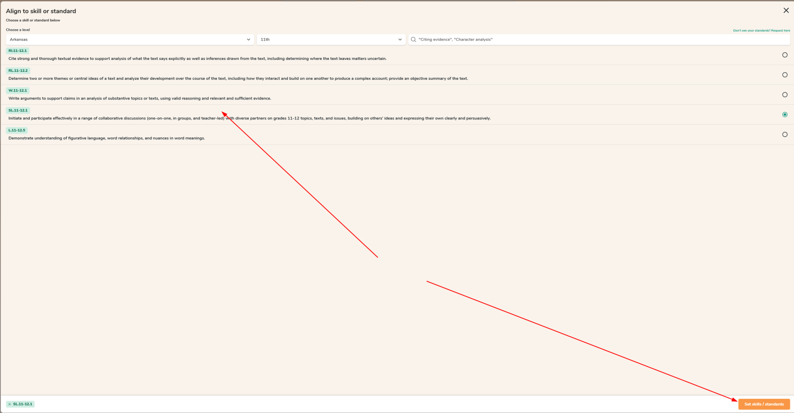Viewport: 794px width, 413px height.
Task: Click the RL.11-12.2 standard tag
Action: tap(18, 70)
